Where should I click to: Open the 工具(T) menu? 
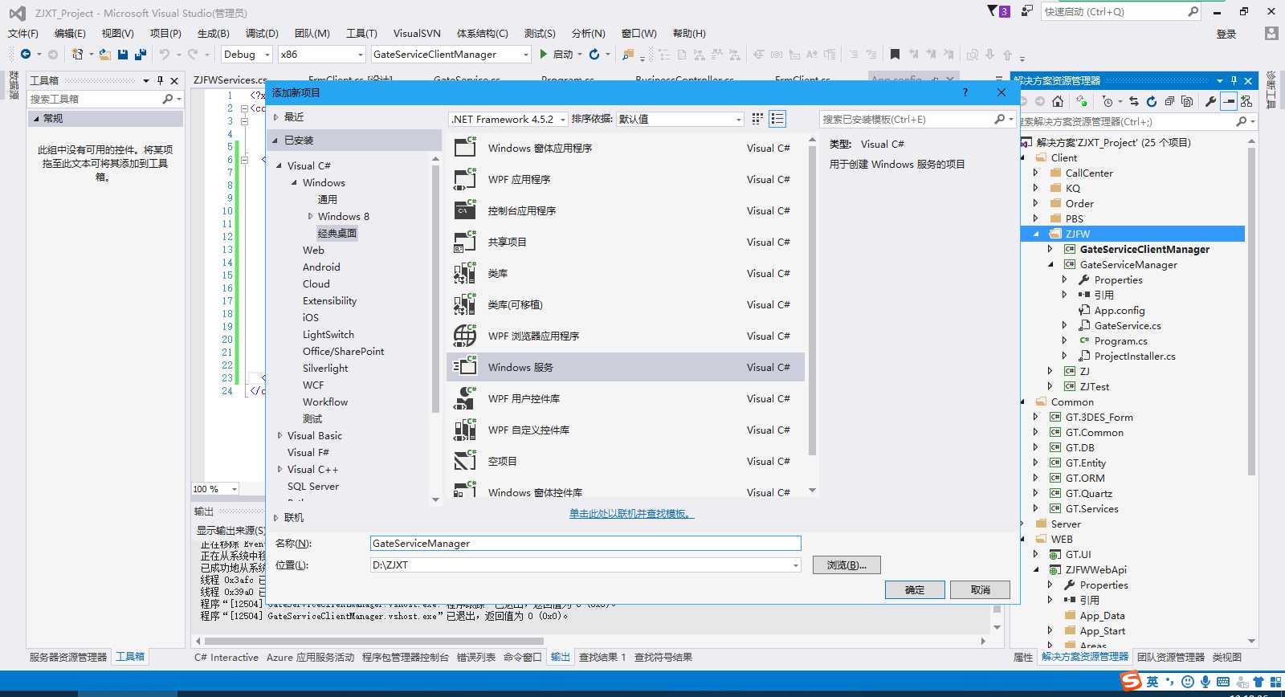pos(361,33)
